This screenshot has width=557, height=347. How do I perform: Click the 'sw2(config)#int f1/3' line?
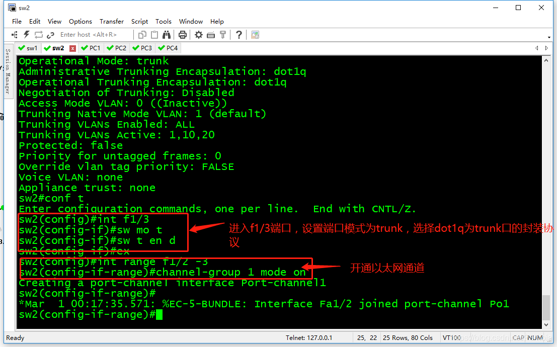click(84, 219)
